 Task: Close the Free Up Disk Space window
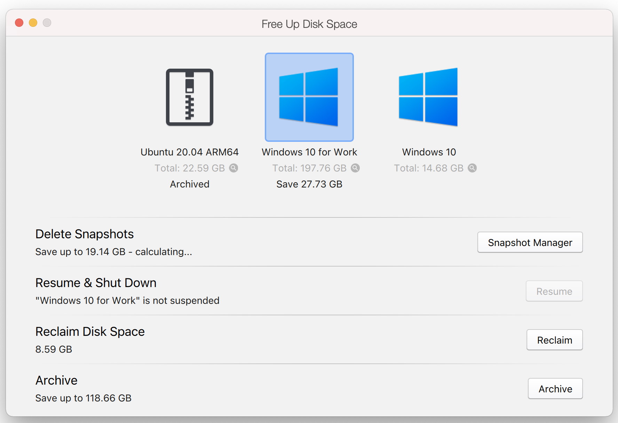(x=19, y=23)
